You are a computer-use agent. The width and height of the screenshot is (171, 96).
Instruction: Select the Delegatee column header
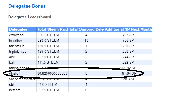click(23, 29)
